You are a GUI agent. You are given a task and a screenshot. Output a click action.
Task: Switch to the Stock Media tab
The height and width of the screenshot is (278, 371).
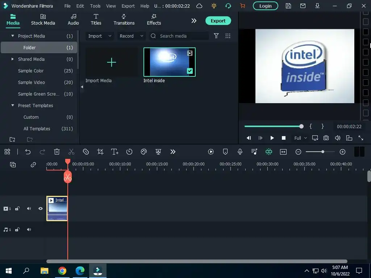tap(43, 20)
